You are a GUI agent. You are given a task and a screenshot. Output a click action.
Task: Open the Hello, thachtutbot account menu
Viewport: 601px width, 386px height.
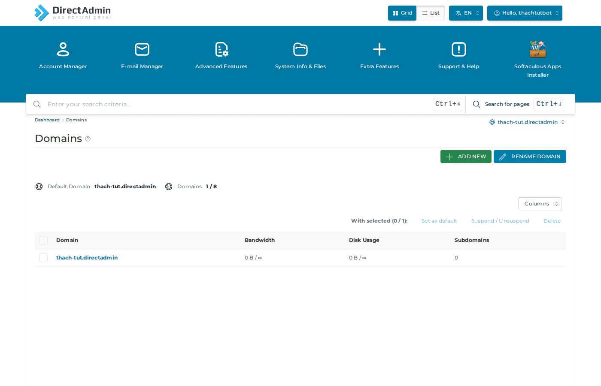point(525,13)
